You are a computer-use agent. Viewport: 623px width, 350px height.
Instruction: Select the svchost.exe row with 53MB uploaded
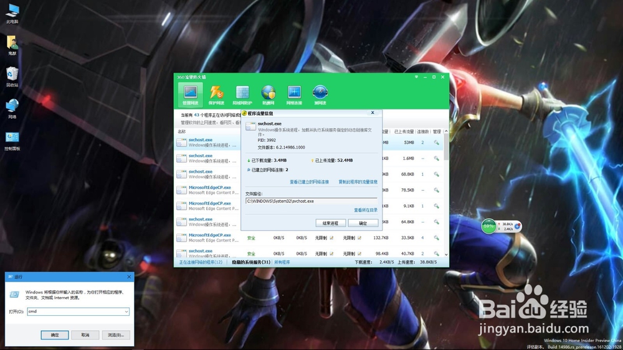pyautogui.click(x=308, y=142)
